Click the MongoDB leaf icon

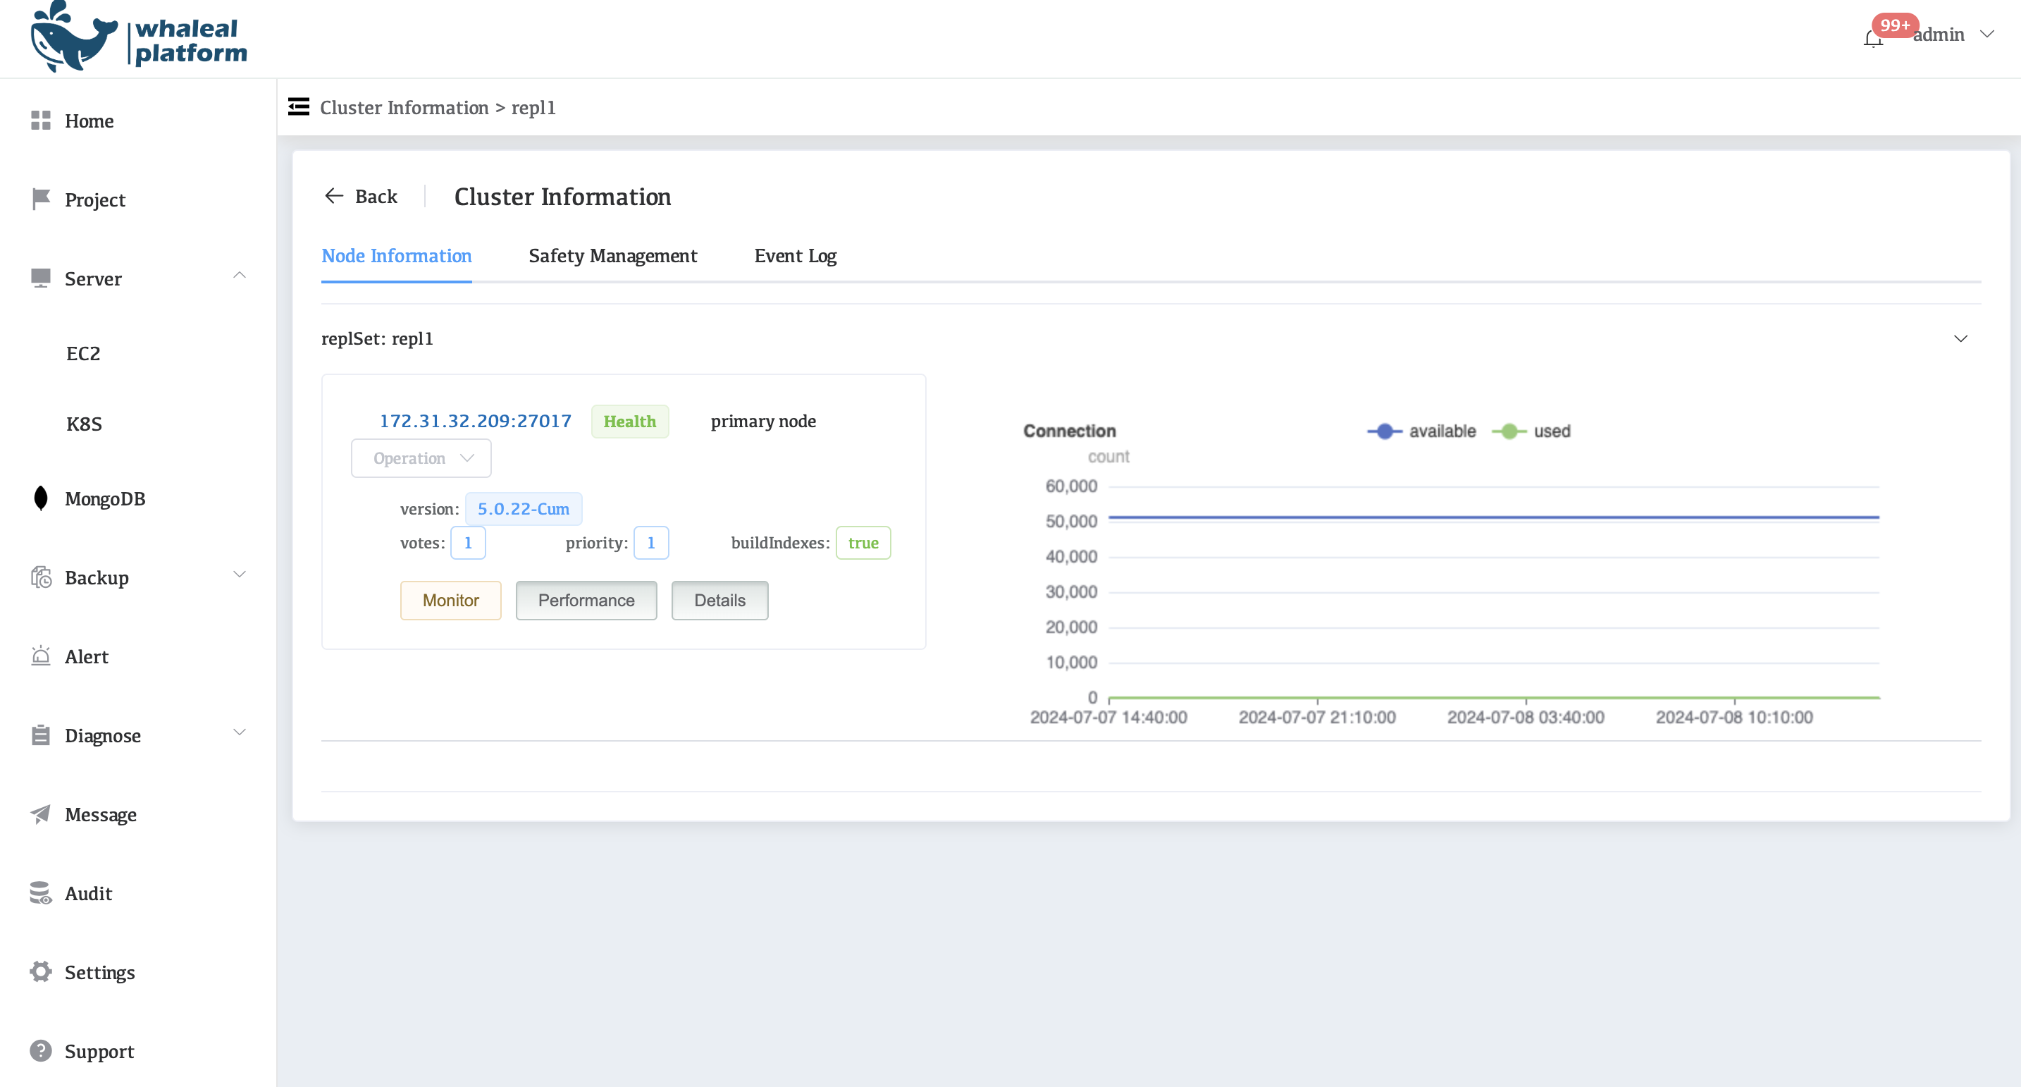pos(40,498)
